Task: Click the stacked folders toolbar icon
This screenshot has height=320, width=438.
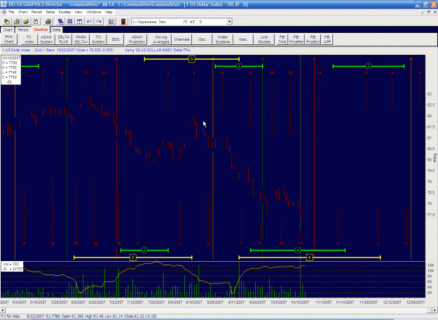Action: pos(17,22)
